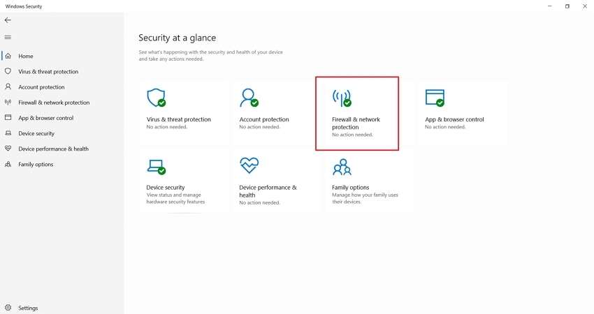Viewport: 594px width, 314px height.
Task: Open App & browser control sidebar label
Action: point(46,118)
